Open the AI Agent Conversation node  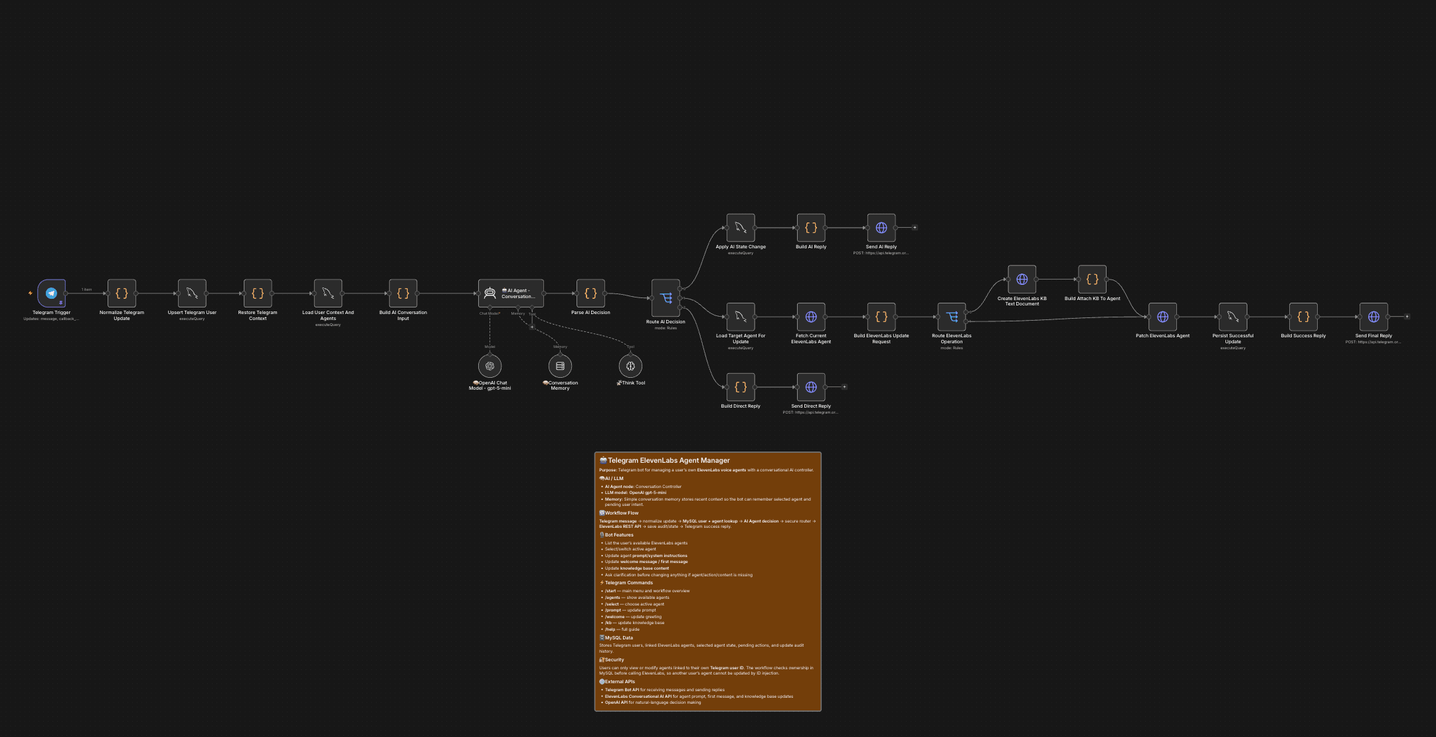[511, 293]
